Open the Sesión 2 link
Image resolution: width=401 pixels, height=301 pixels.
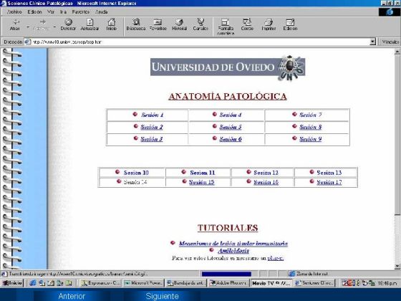tap(152, 127)
